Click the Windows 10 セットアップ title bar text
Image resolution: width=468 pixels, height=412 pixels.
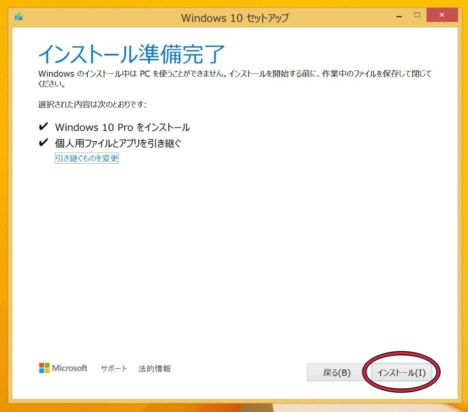click(235, 18)
